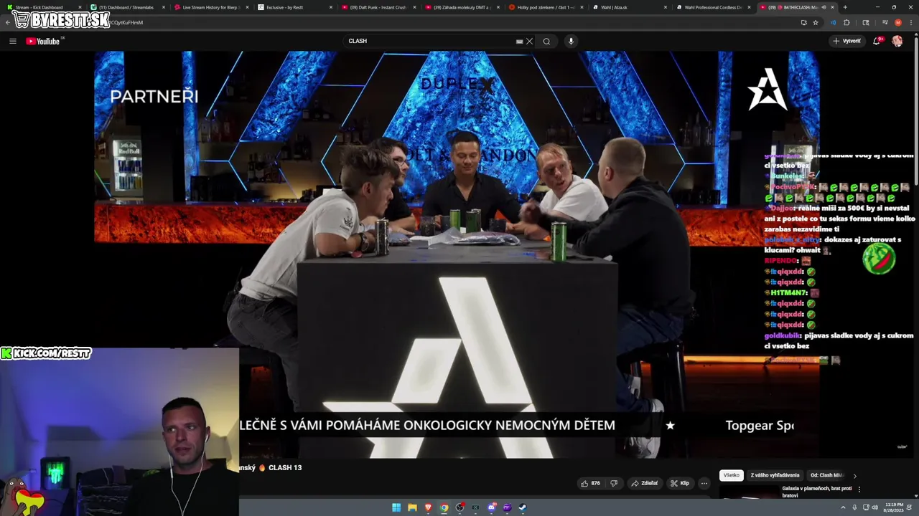Open the taskbar clock 11:19 PM
The image size is (919, 516).
894,507
